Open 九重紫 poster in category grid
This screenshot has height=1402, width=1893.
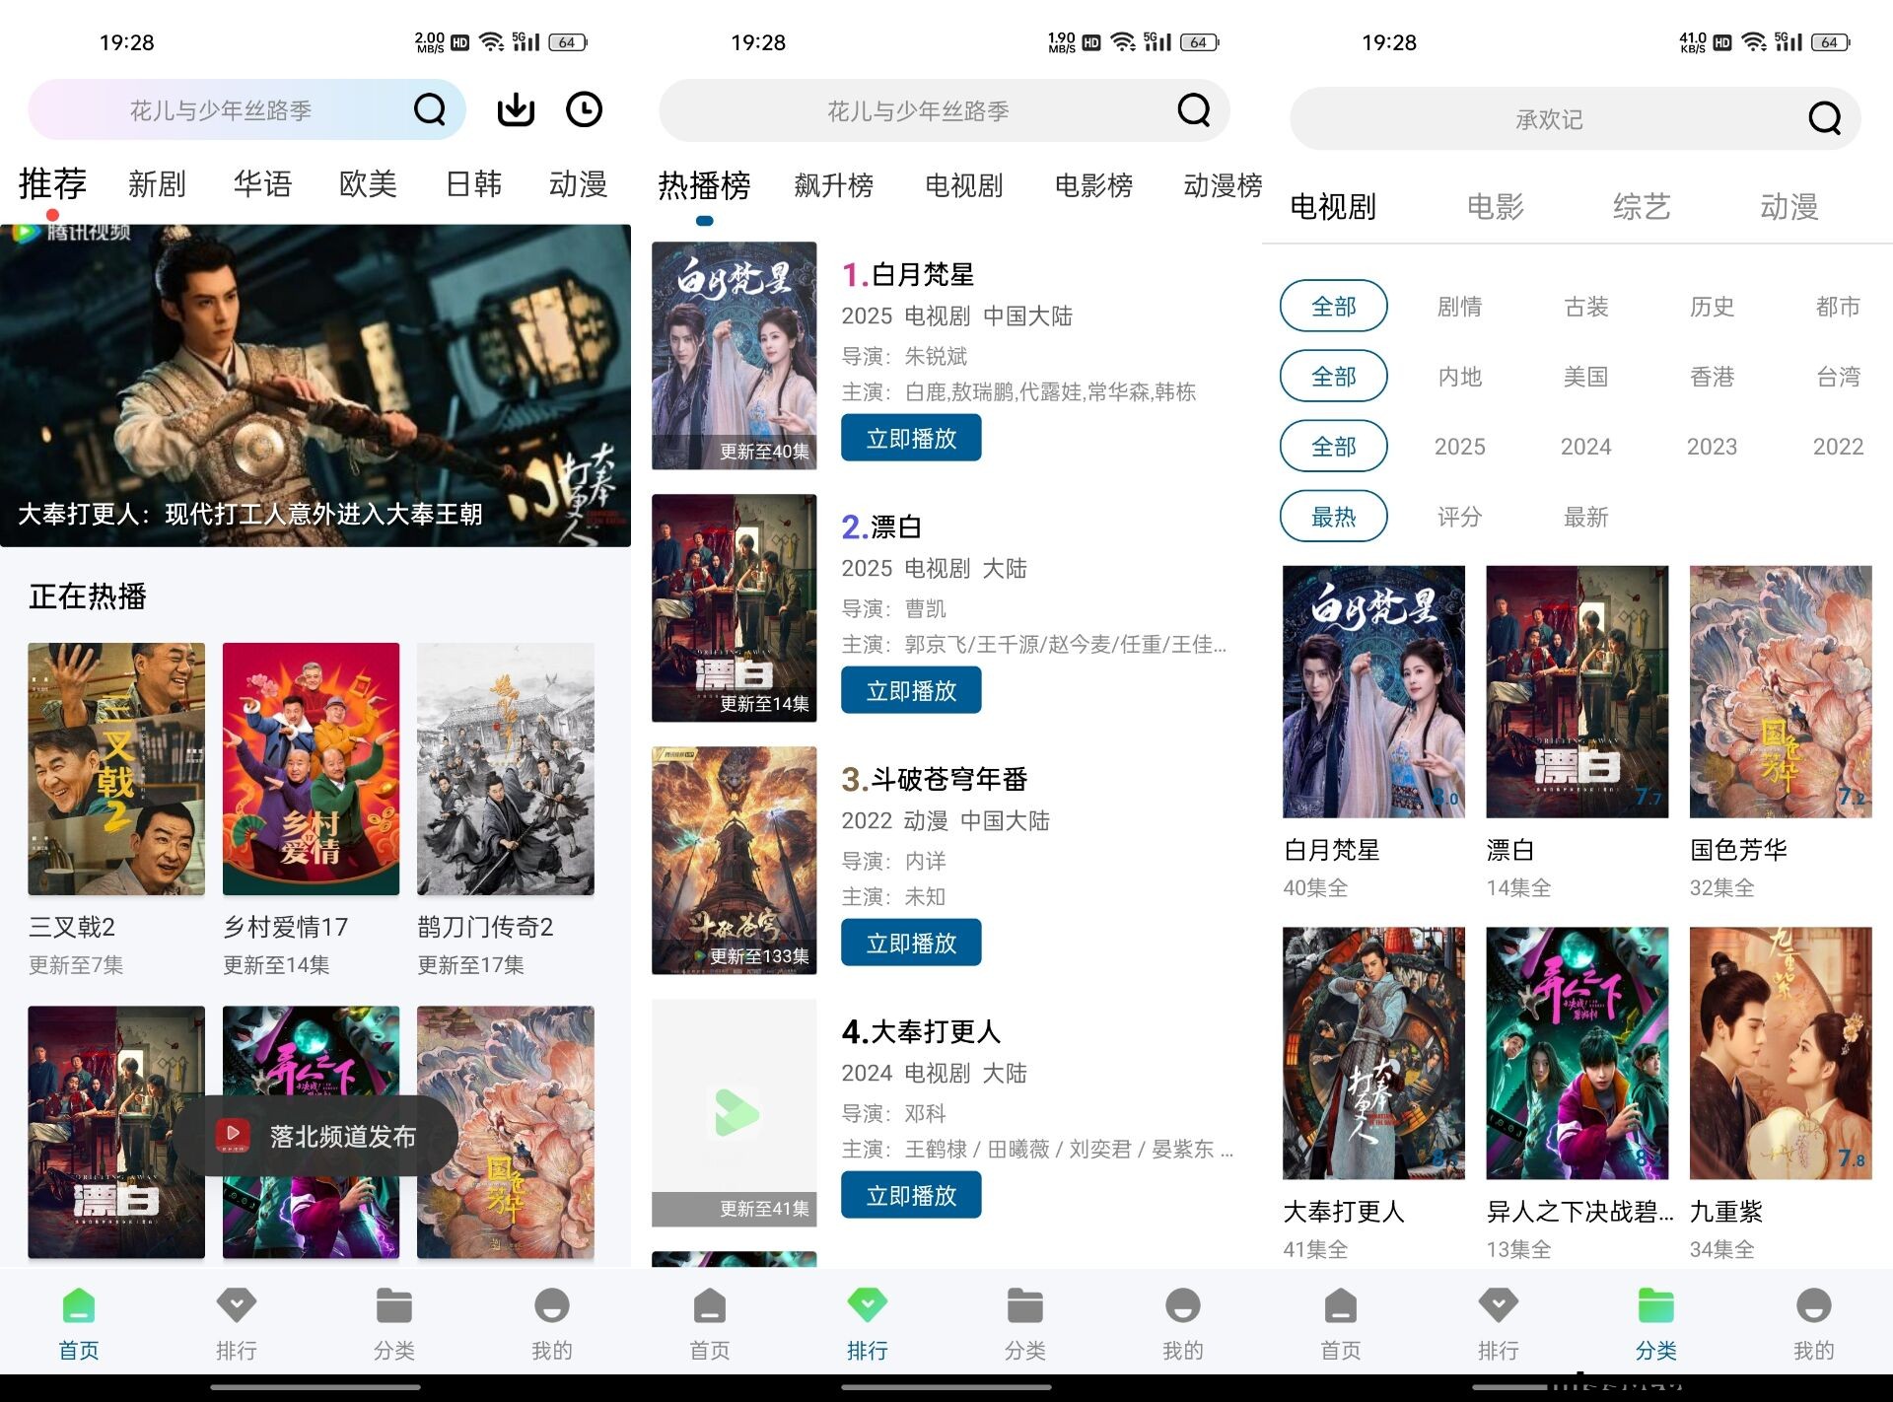tap(1780, 1053)
